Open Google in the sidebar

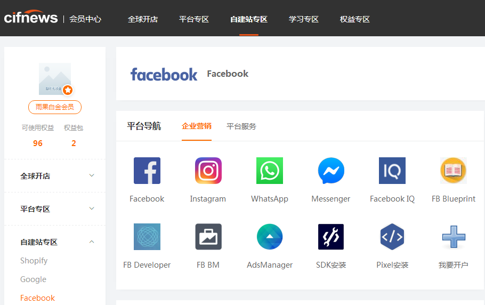33,279
